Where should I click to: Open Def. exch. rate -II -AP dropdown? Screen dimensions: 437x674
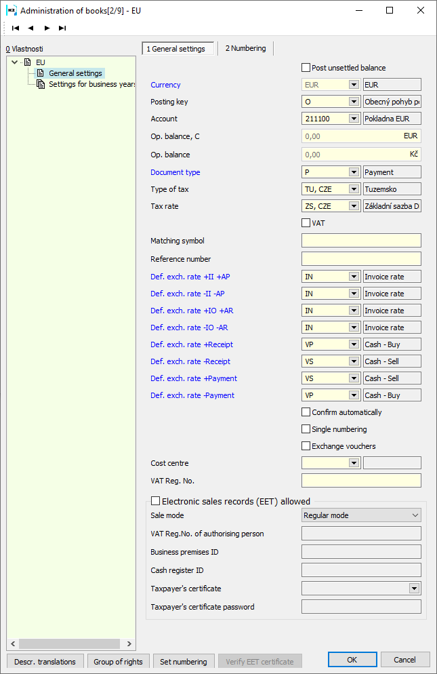click(x=354, y=294)
